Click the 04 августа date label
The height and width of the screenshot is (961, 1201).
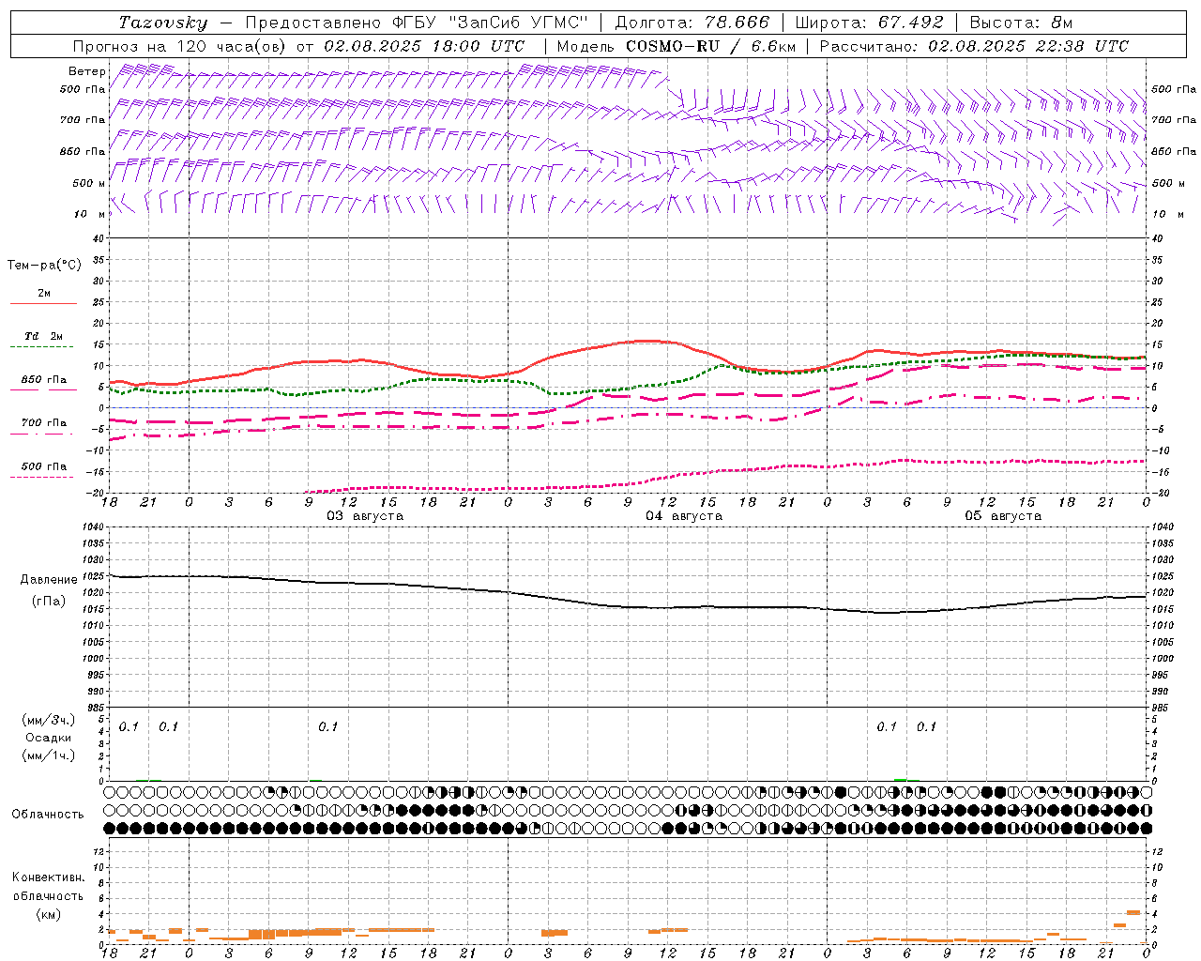(x=684, y=516)
